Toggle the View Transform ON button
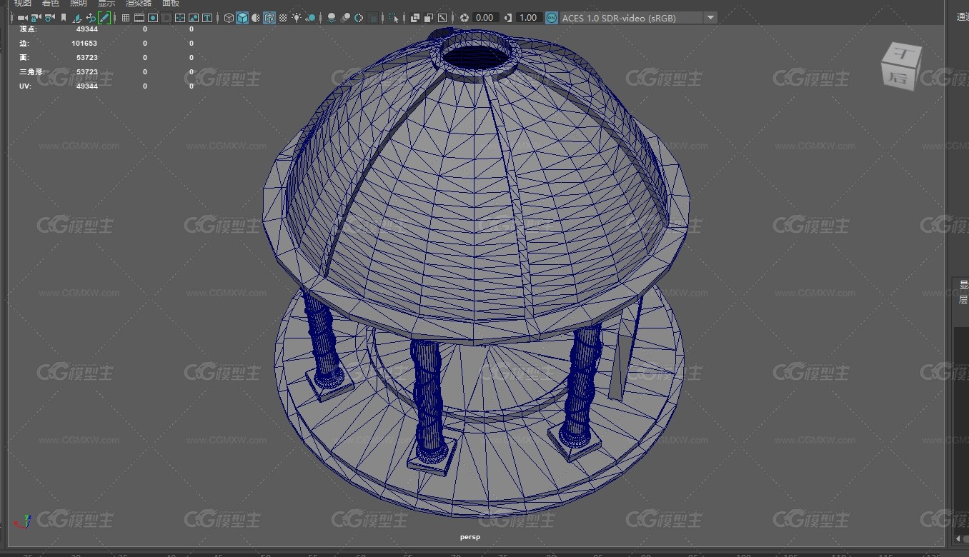Screen dimensions: 969x557 point(552,18)
